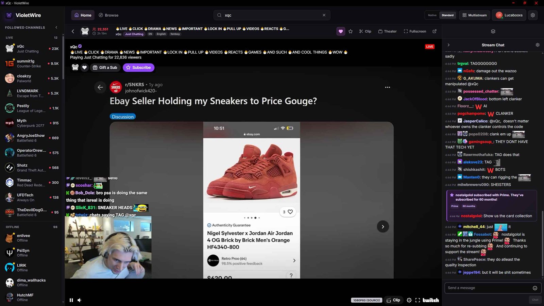Click the Twitch logo in player
544x306 pixels.
click(431, 300)
